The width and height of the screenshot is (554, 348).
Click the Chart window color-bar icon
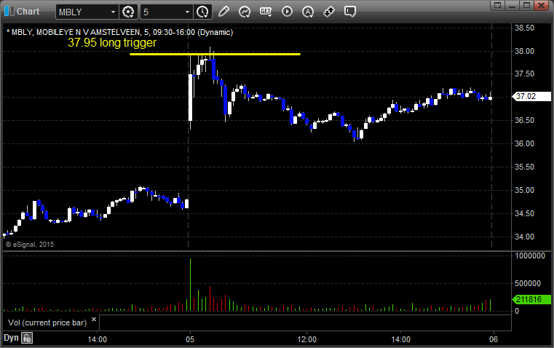point(9,11)
